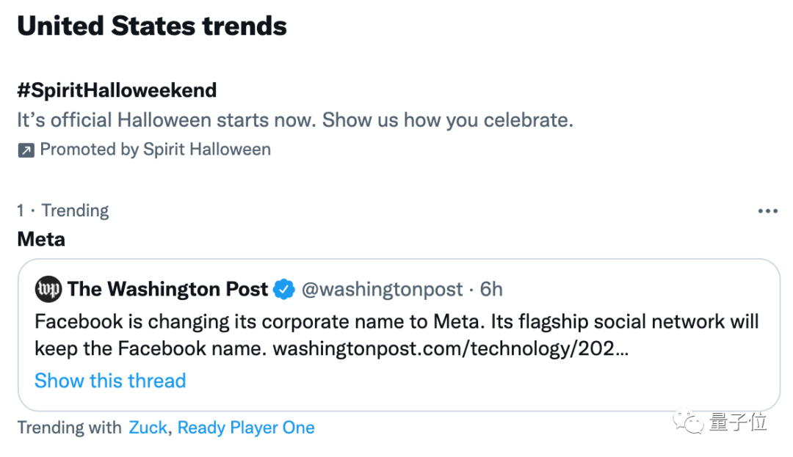Click the "United States trends" heading
Image resolution: width=793 pixels, height=457 pixels.
pos(152,27)
